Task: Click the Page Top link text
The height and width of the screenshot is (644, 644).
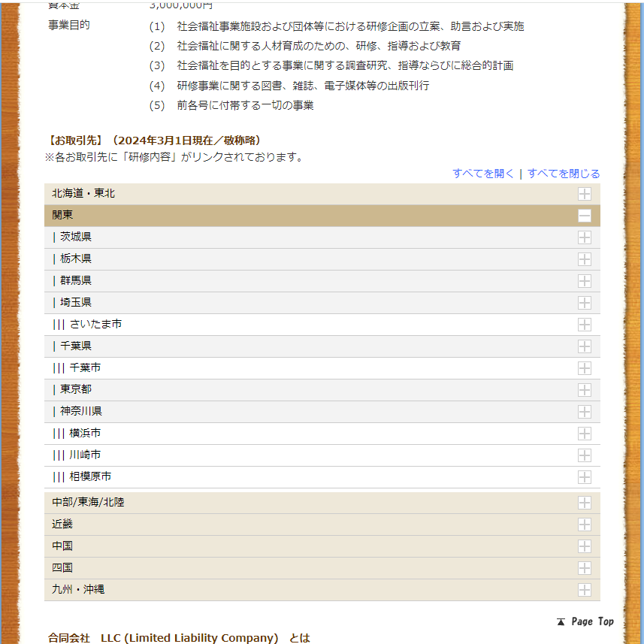Action: [592, 621]
